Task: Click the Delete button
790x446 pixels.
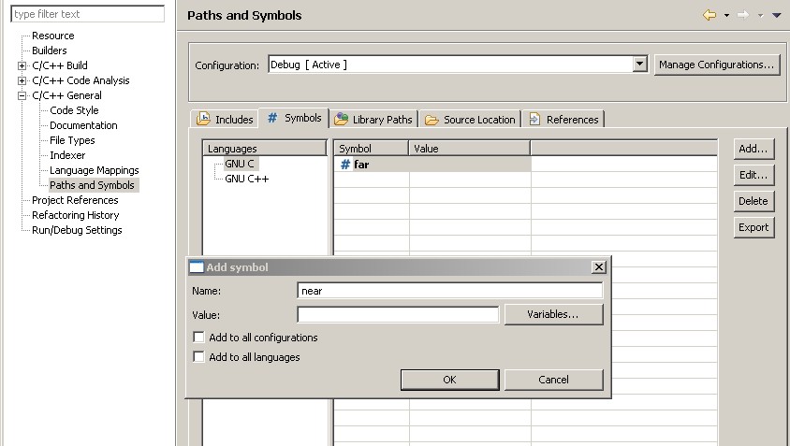Action: pyautogui.click(x=753, y=201)
